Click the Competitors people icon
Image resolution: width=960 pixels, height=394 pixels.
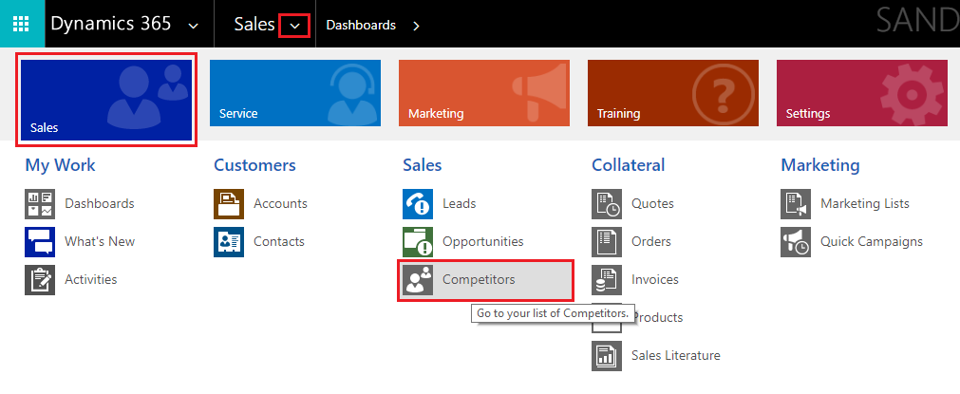click(418, 279)
